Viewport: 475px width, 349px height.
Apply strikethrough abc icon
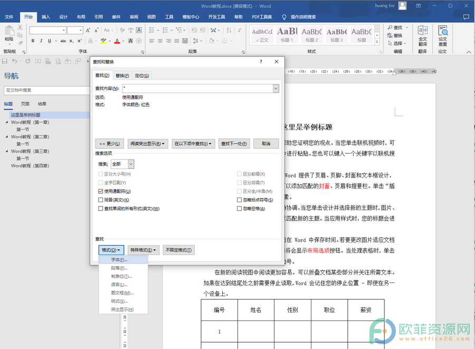pyautogui.click(x=63, y=41)
